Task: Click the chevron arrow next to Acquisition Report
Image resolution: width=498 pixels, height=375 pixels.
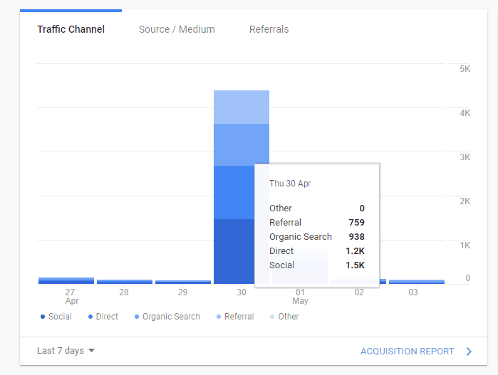Action: click(x=469, y=352)
